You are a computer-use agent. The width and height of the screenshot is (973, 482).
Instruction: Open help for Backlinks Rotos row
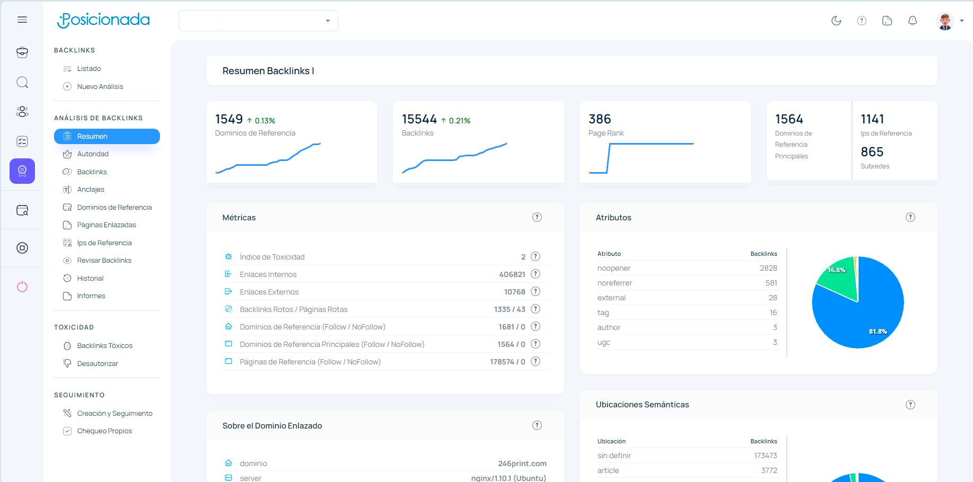coord(535,309)
